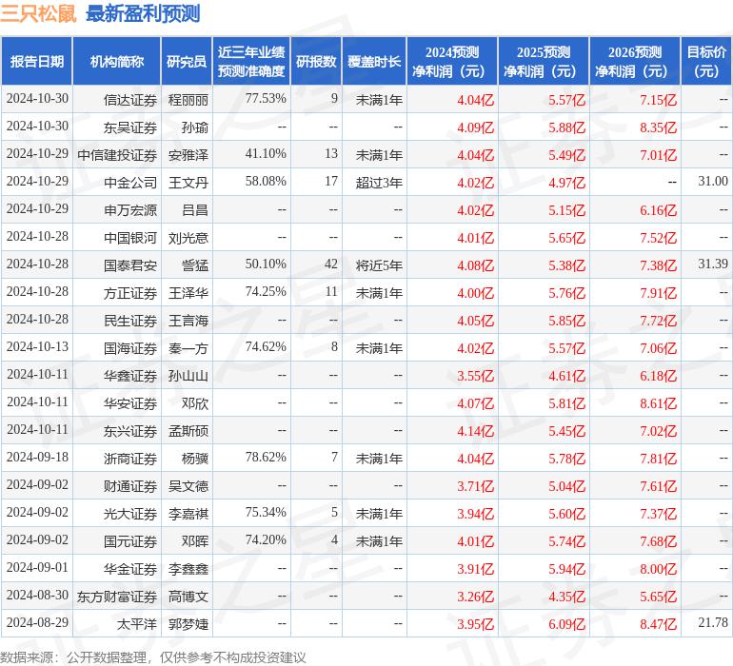Click the 覆盖时长 column header
The width and height of the screenshot is (733, 666).
(x=374, y=61)
